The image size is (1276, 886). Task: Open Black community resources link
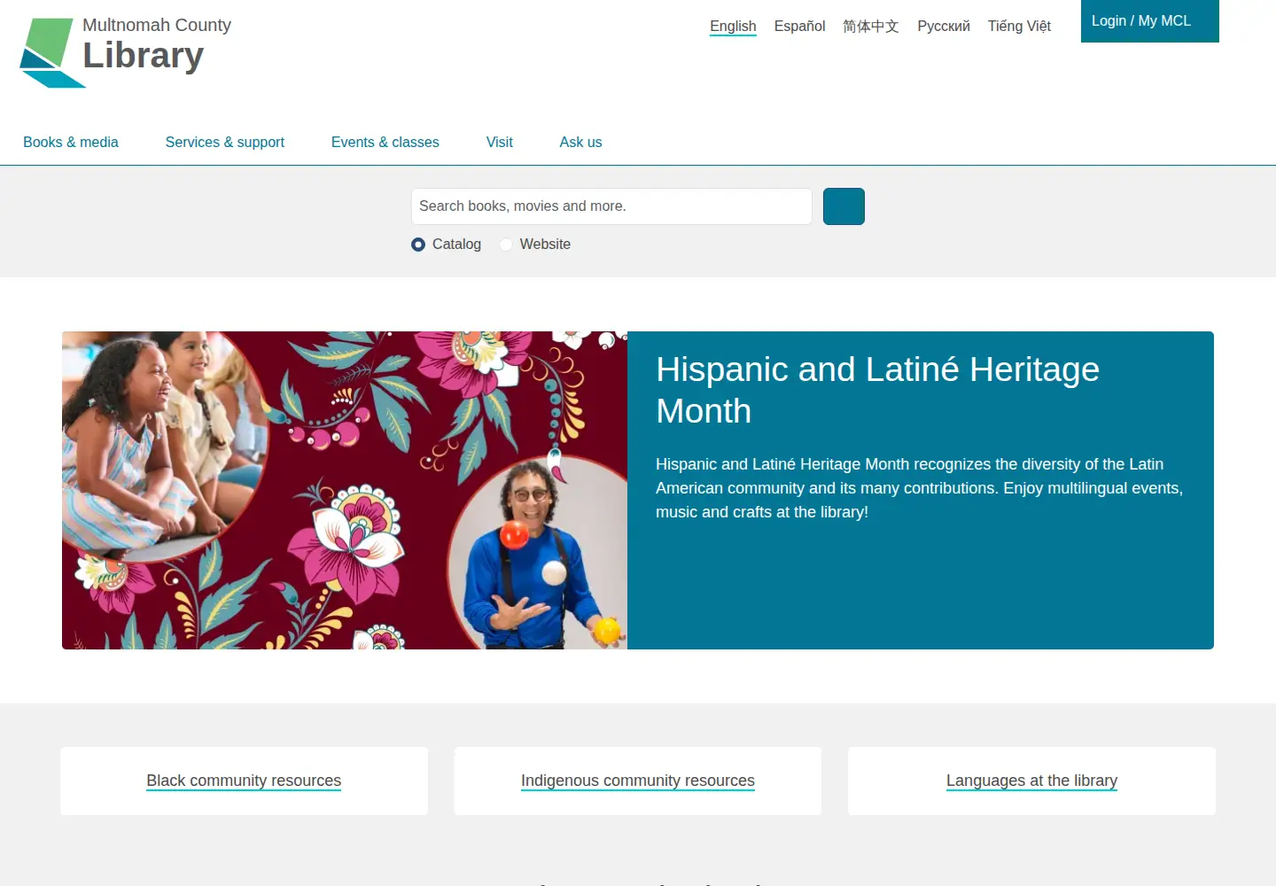coord(244,781)
